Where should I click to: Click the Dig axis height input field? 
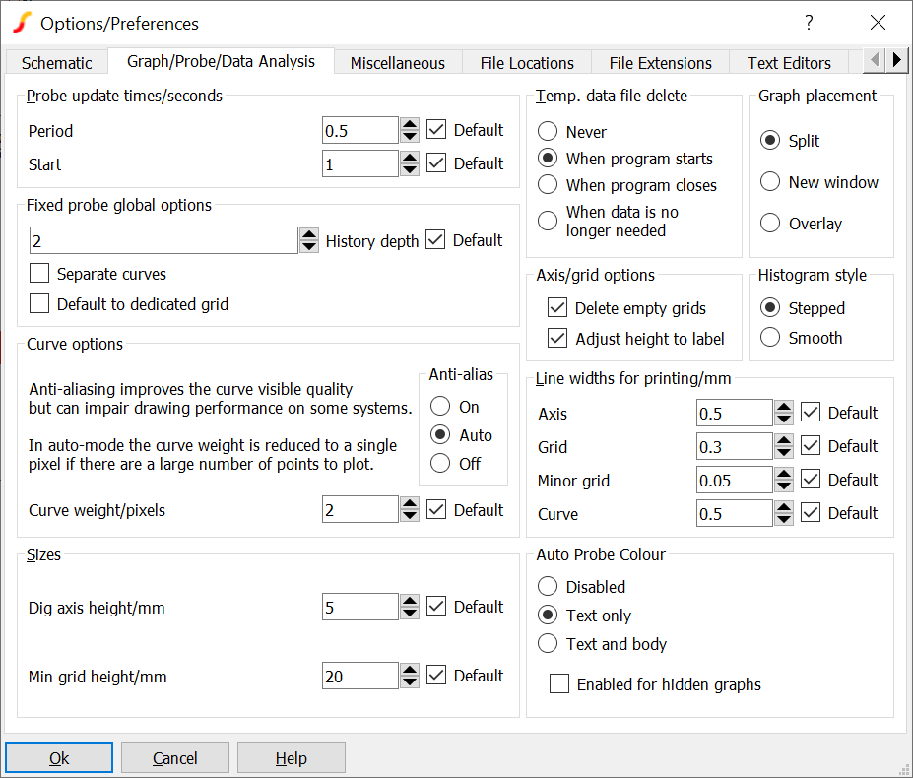click(x=360, y=608)
